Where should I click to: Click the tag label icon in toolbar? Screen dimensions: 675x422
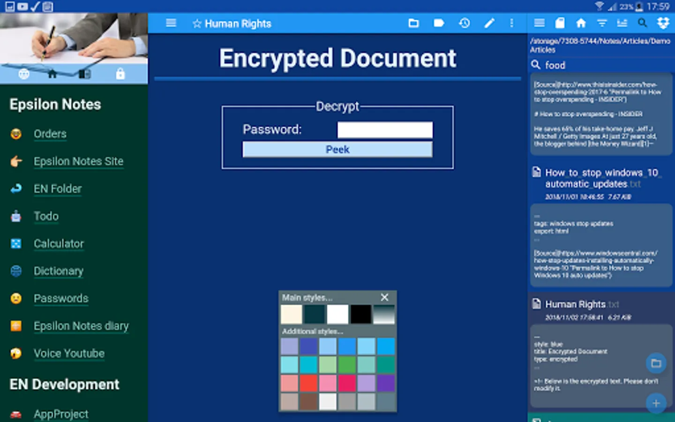coord(439,23)
